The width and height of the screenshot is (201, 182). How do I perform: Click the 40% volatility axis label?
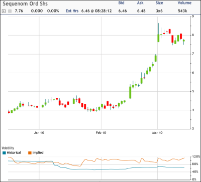tap(195, 171)
